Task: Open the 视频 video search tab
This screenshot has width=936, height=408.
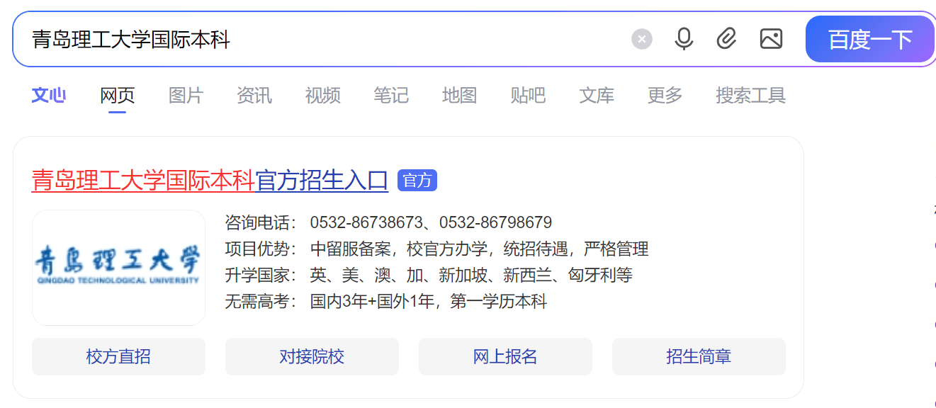Action: coord(322,95)
